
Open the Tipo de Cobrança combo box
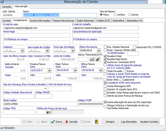(x=25, y=88)
